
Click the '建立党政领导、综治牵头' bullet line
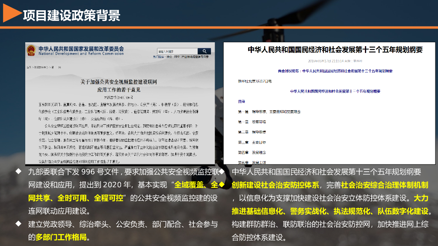pyautogui.click(x=123, y=224)
